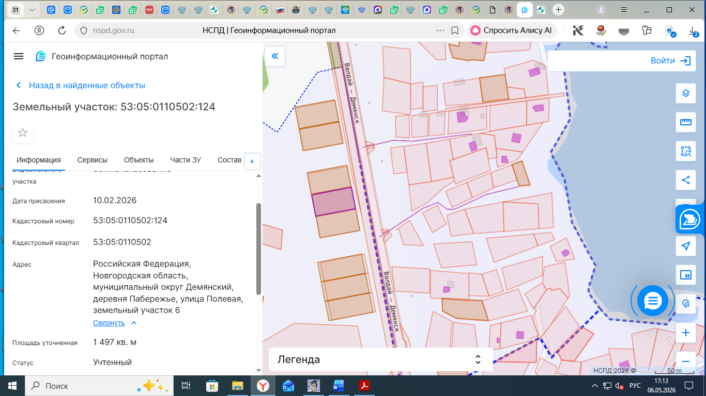Open the Windows Start menu
This screenshot has height=396, width=706.
(x=12, y=386)
